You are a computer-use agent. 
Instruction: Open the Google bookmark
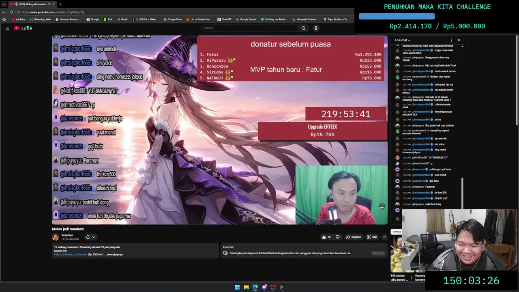92,19
